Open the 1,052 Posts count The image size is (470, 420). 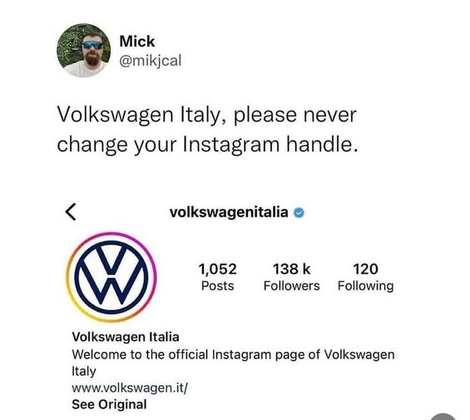218,277
